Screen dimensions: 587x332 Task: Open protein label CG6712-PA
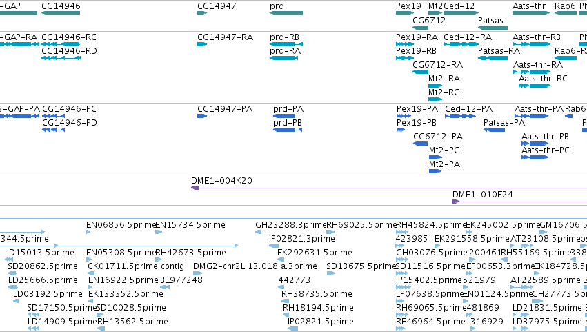coord(438,137)
